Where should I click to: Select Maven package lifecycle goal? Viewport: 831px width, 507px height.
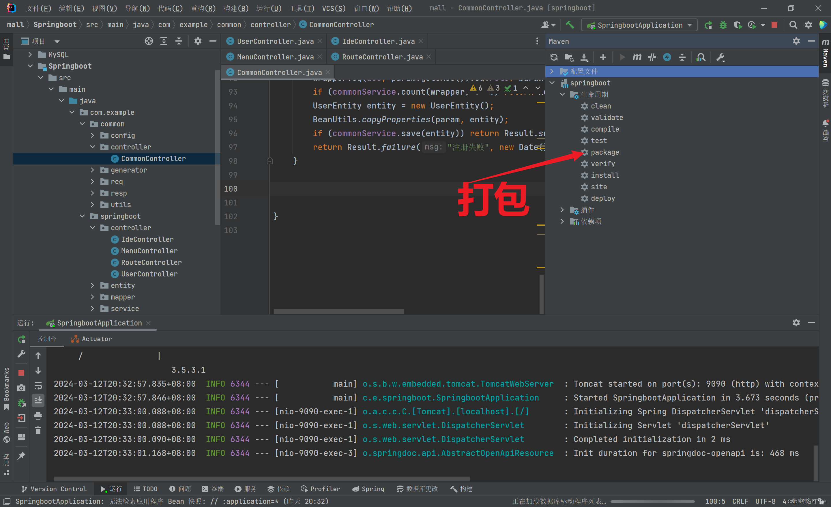click(605, 152)
